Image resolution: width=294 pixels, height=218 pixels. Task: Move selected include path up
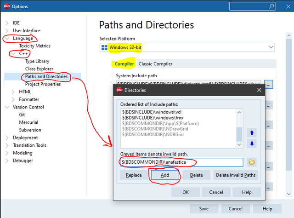click(252, 133)
